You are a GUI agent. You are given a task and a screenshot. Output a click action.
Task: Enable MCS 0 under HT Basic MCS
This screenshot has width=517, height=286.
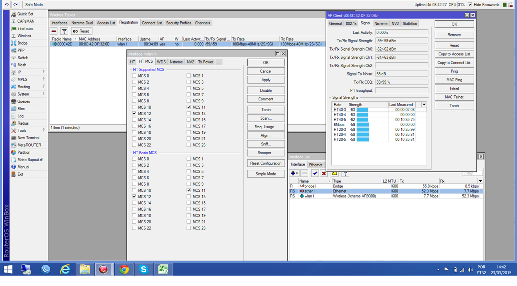click(134, 159)
